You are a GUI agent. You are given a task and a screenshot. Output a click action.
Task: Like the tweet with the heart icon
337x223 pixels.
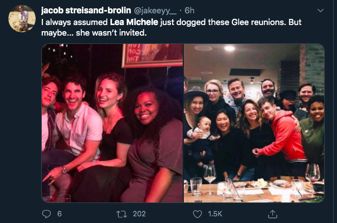[197, 214]
